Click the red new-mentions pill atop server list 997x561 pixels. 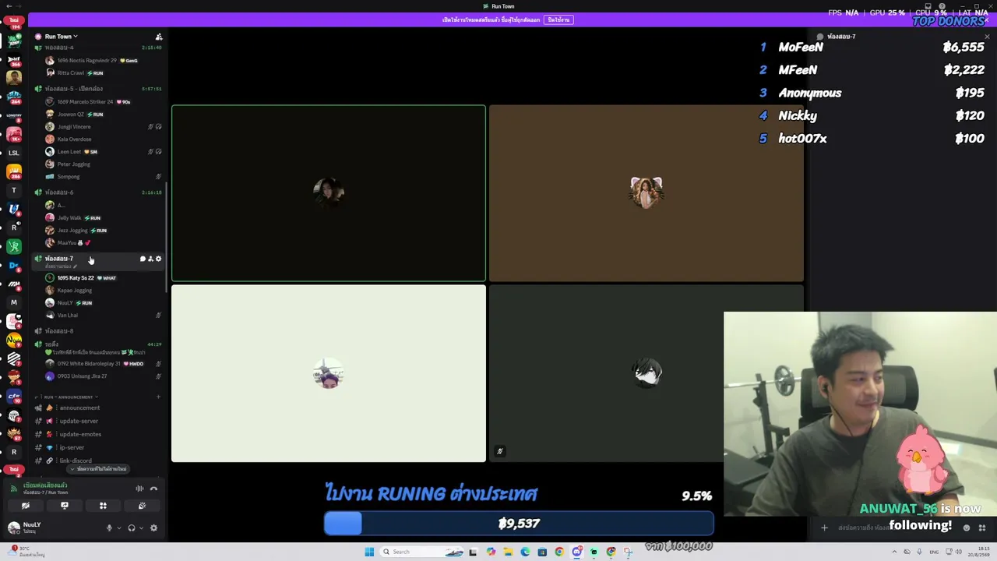point(14,21)
